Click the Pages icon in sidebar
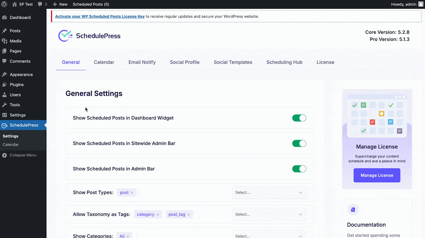The width and height of the screenshot is (425, 238). click(5, 51)
